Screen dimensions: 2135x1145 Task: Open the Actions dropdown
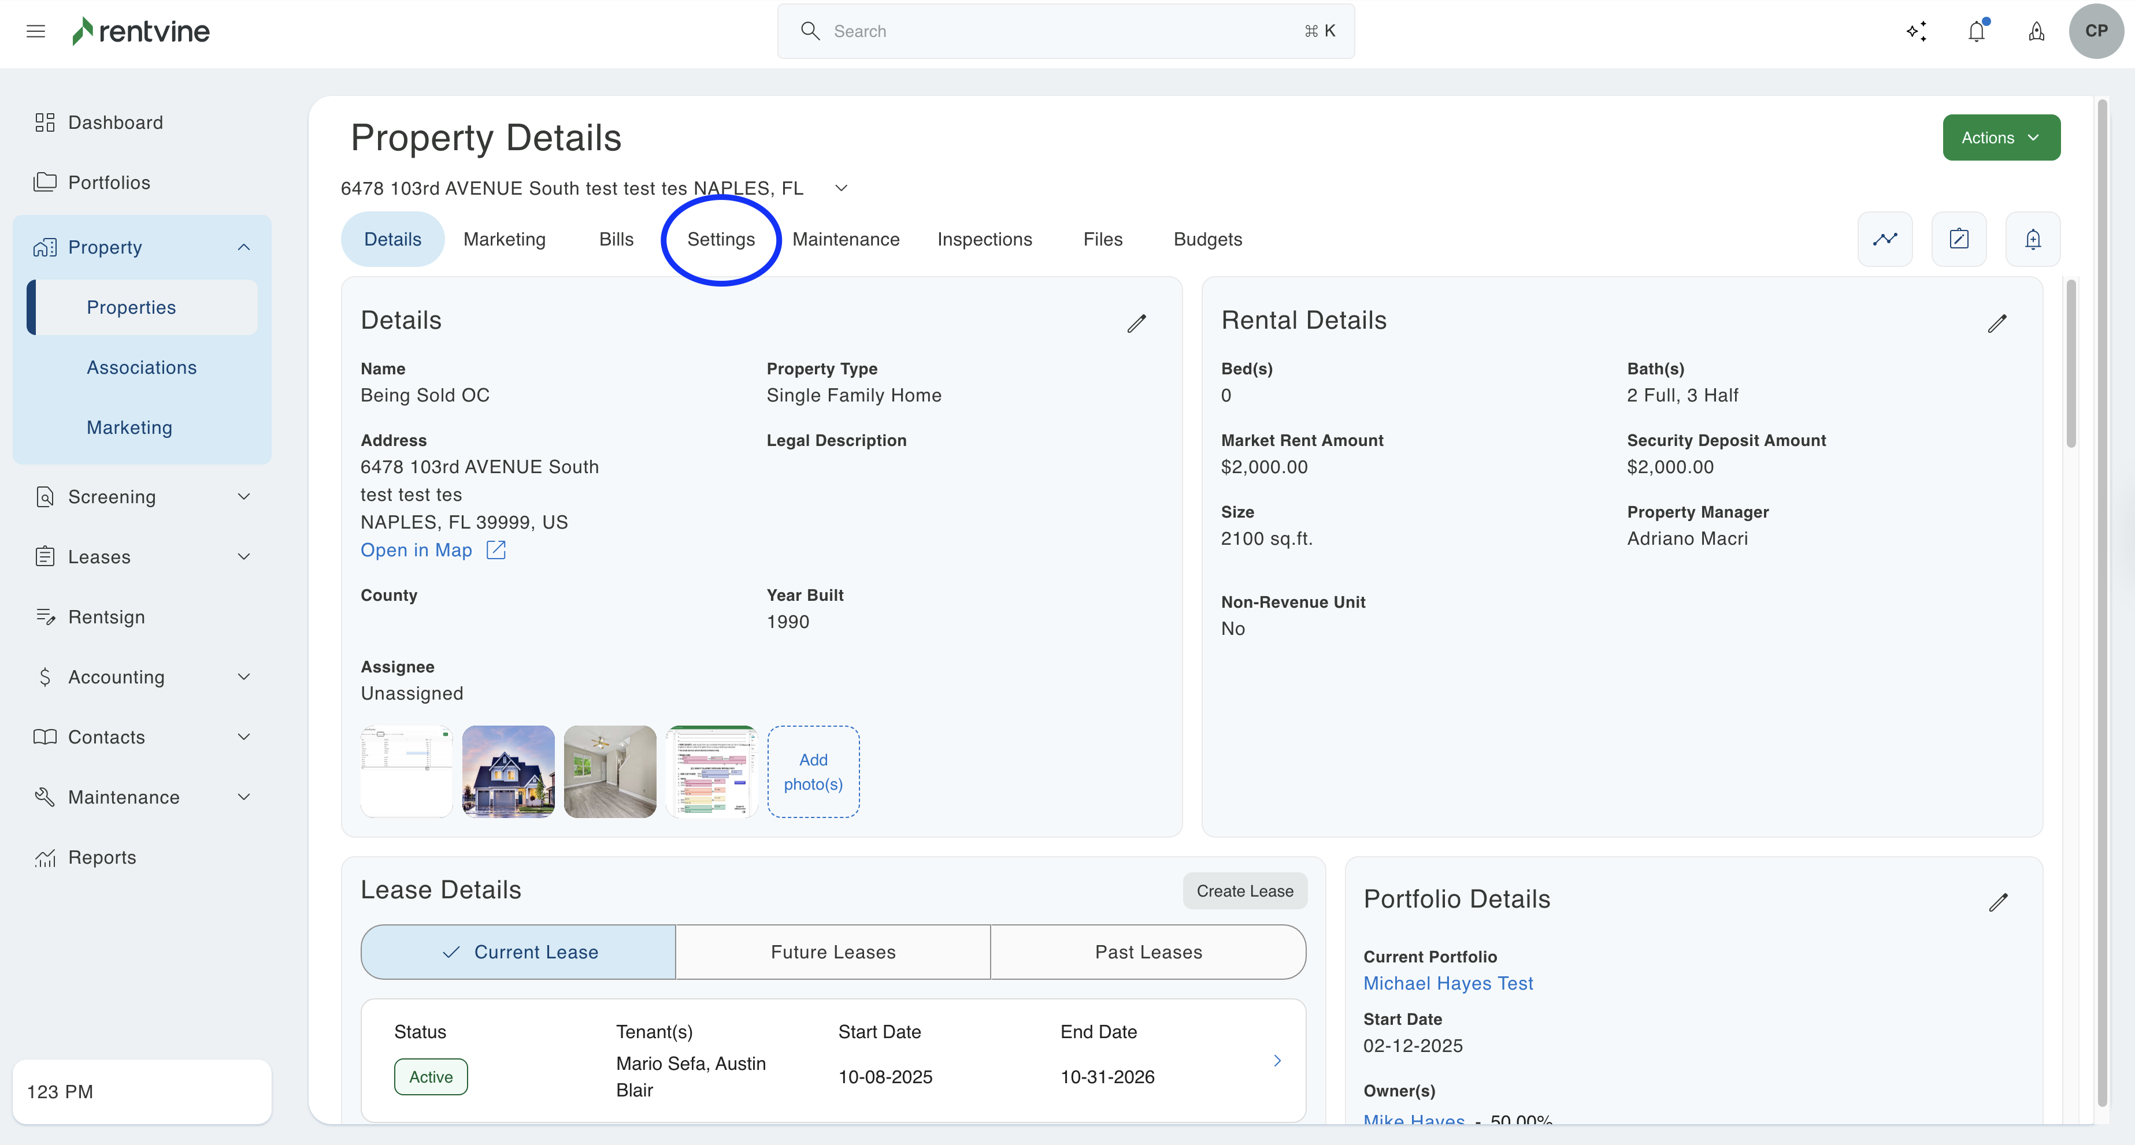(2001, 137)
